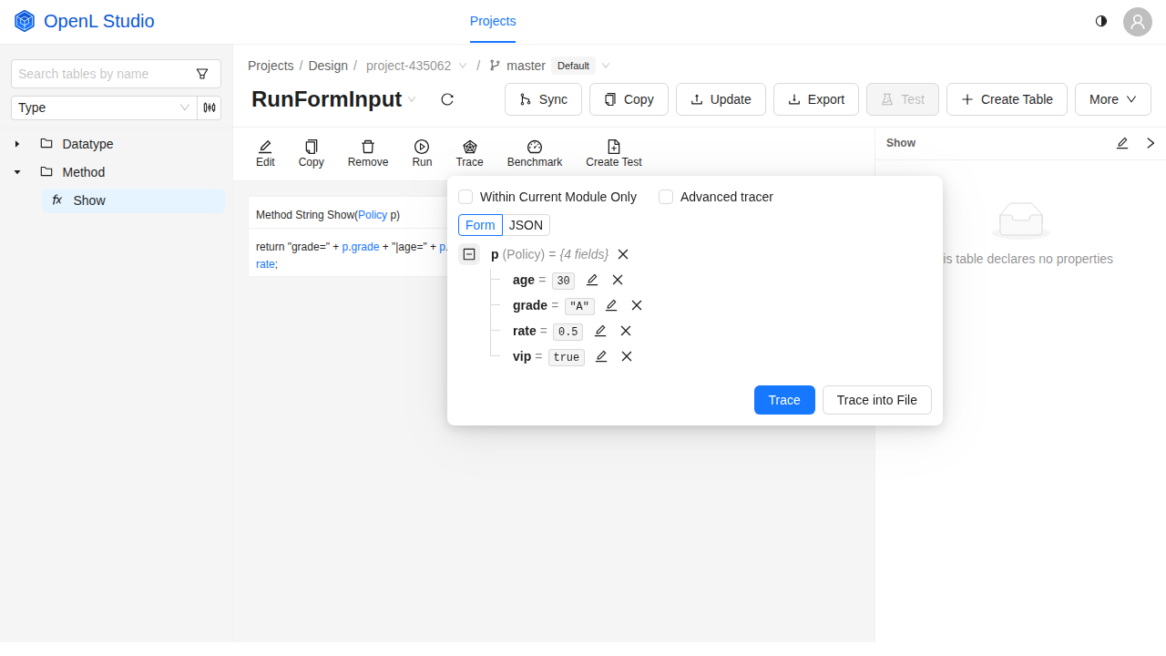The height and width of the screenshot is (656, 1166).
Task: Click the grade value "A"
Action: [x=579, y=306]
